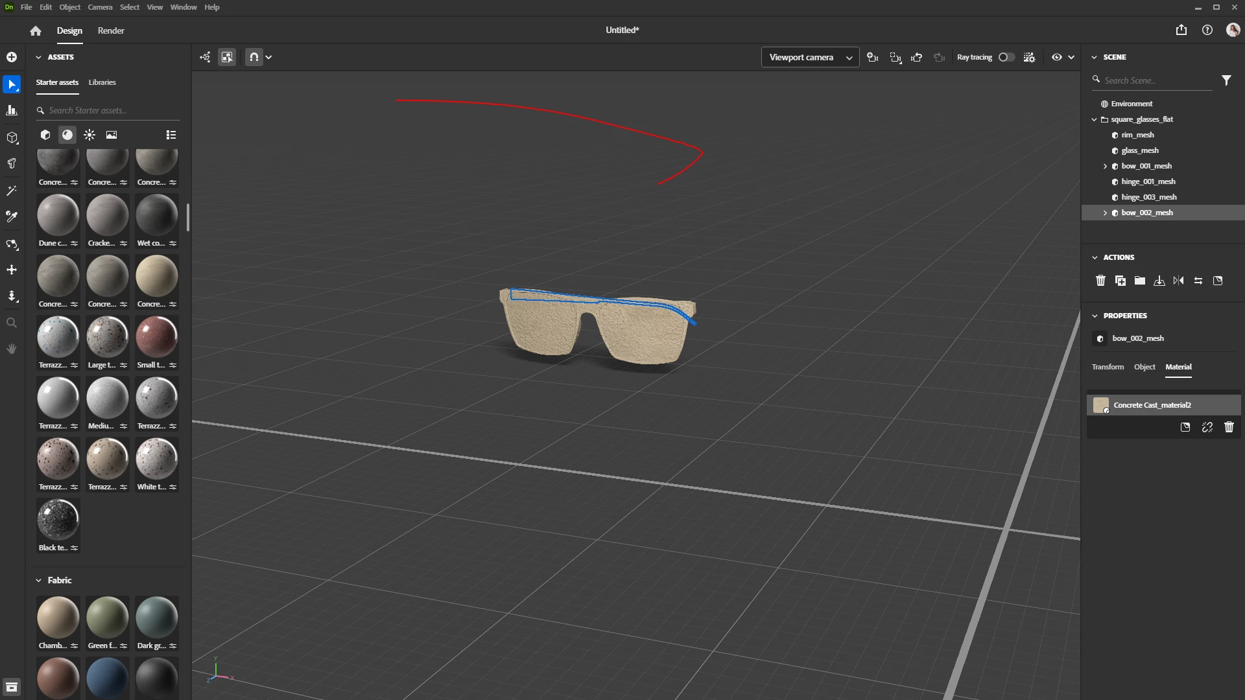1245x700 pixels.
Task: Click the Concrete Cast_material2 color swatch
Action: pos(1100,405)
